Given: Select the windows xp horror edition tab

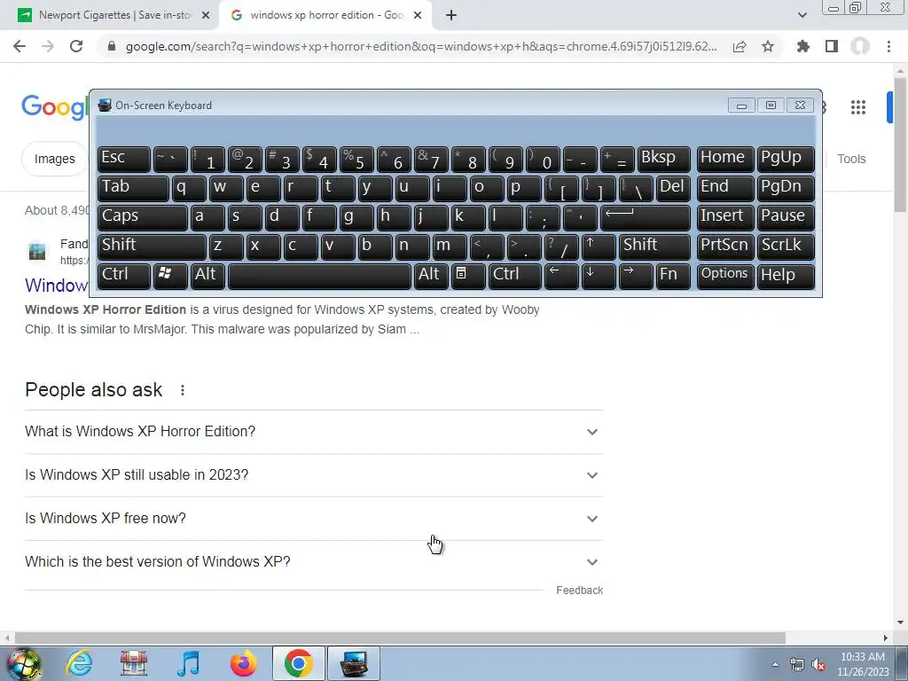Looking at the screenshot, I should (325, 15).
